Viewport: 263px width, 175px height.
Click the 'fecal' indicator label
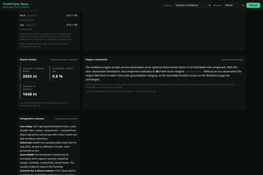point(23,15)
